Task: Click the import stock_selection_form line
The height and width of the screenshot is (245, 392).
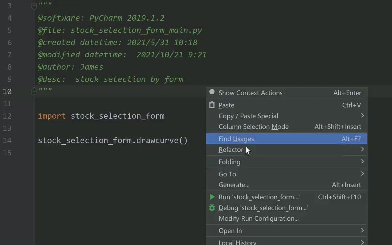Action: 101,116
